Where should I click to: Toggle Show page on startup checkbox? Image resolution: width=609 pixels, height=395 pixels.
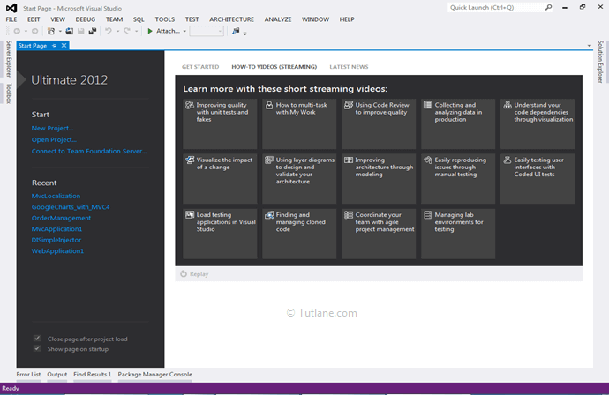(x=37, y=348)
